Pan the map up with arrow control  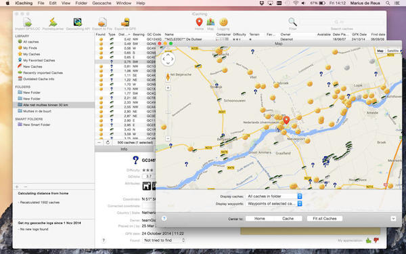168,55
